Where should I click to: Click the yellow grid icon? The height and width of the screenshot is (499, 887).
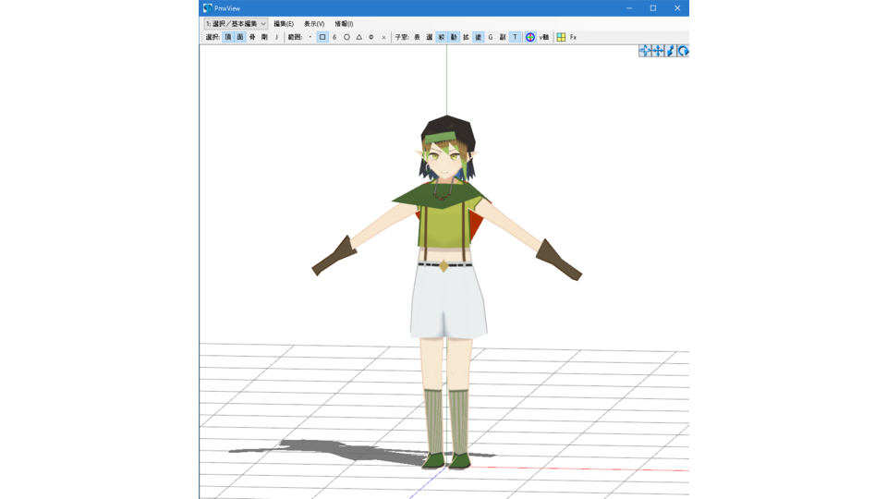click(561, 38)
